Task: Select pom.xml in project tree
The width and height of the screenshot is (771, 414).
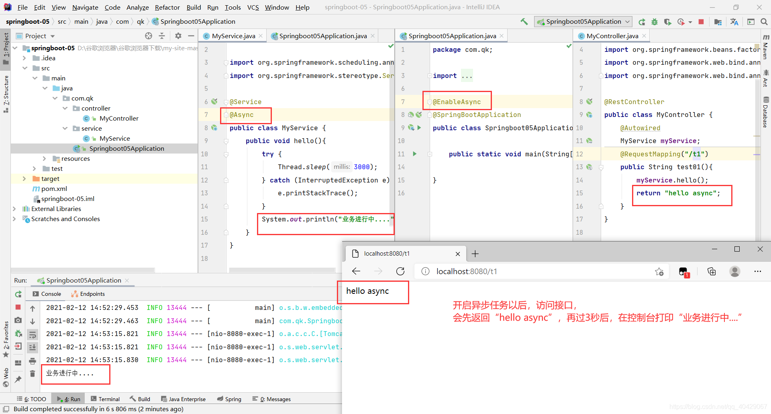Action: pyautogui.click(x=54, y=189)
